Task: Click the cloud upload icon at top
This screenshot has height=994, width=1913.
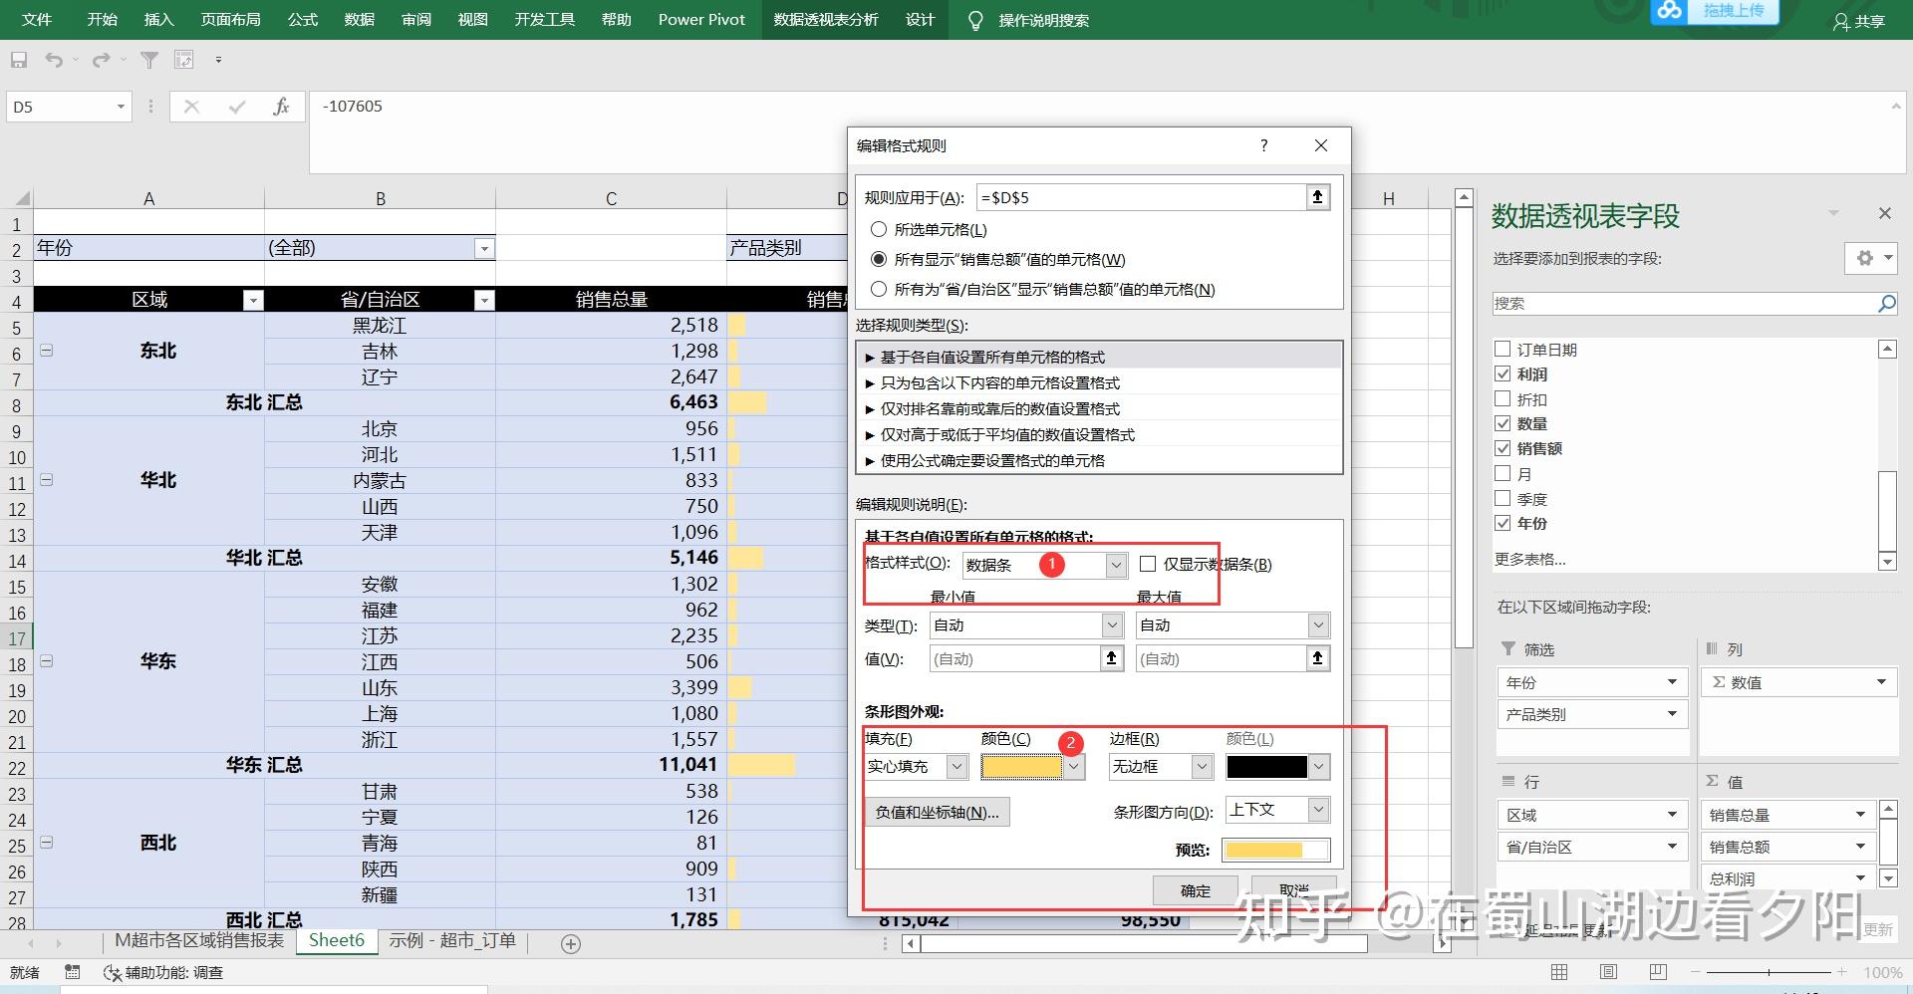Action: click(x=1670, y=11)
